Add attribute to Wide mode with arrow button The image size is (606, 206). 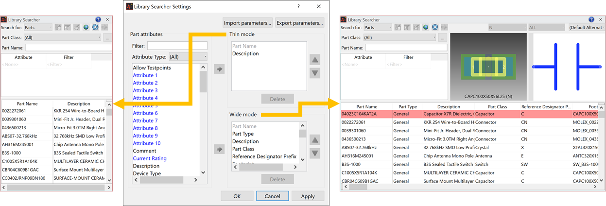219,149
